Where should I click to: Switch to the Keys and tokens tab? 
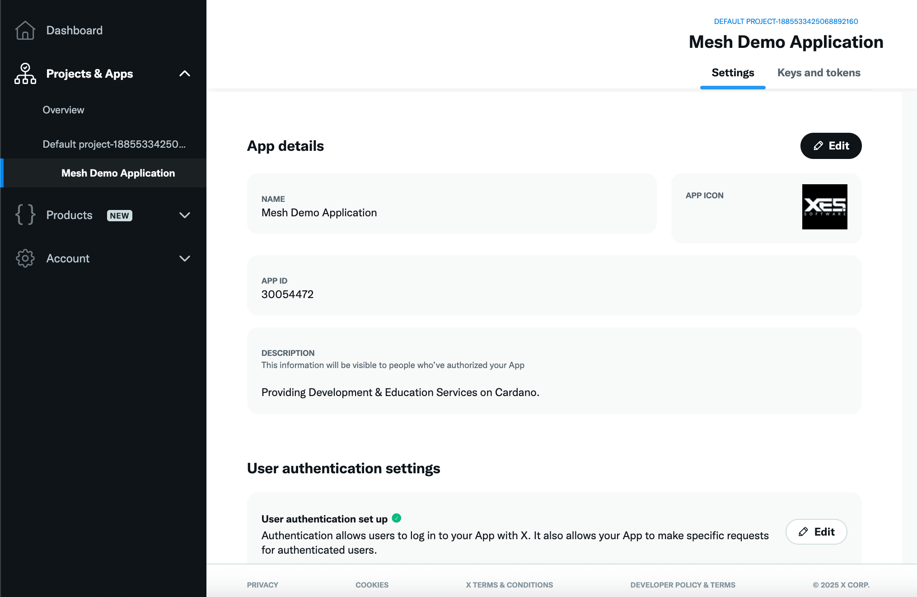[819, 72]
